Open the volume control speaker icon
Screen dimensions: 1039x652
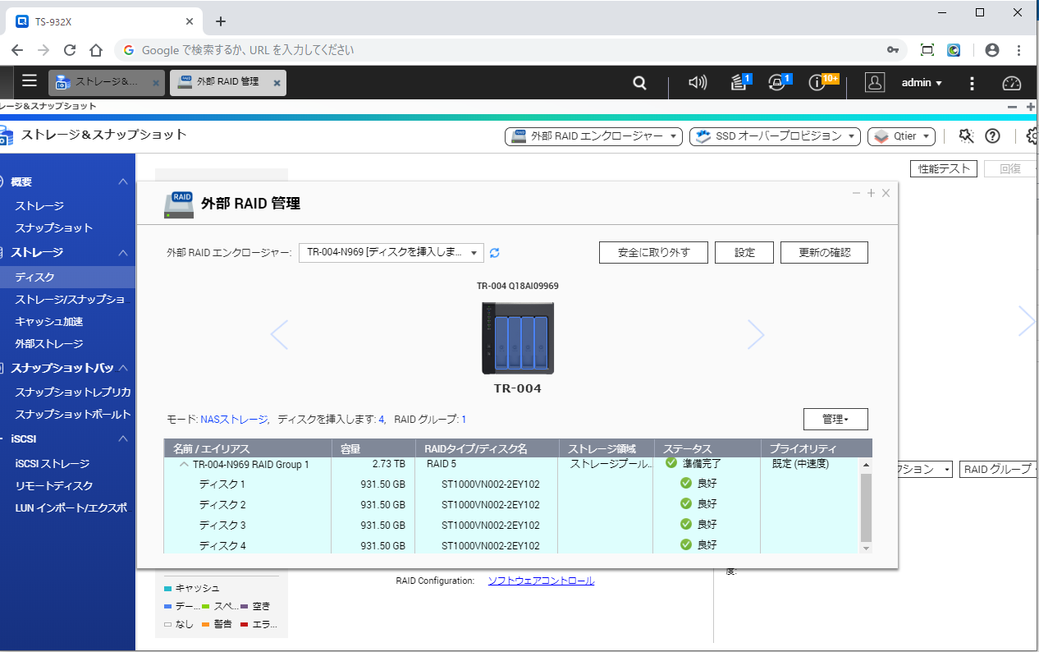pos(698,83)
